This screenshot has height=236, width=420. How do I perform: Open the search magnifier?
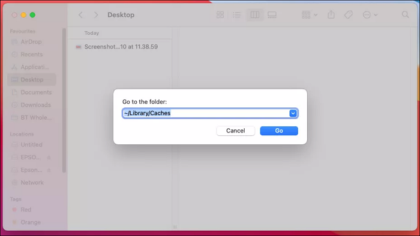(405, 15)
